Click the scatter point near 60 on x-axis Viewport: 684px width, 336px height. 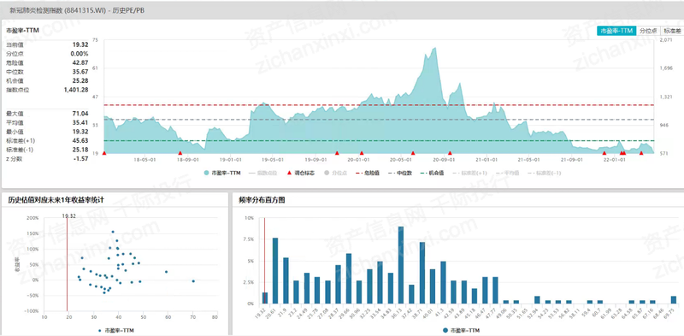pos(166,272)
